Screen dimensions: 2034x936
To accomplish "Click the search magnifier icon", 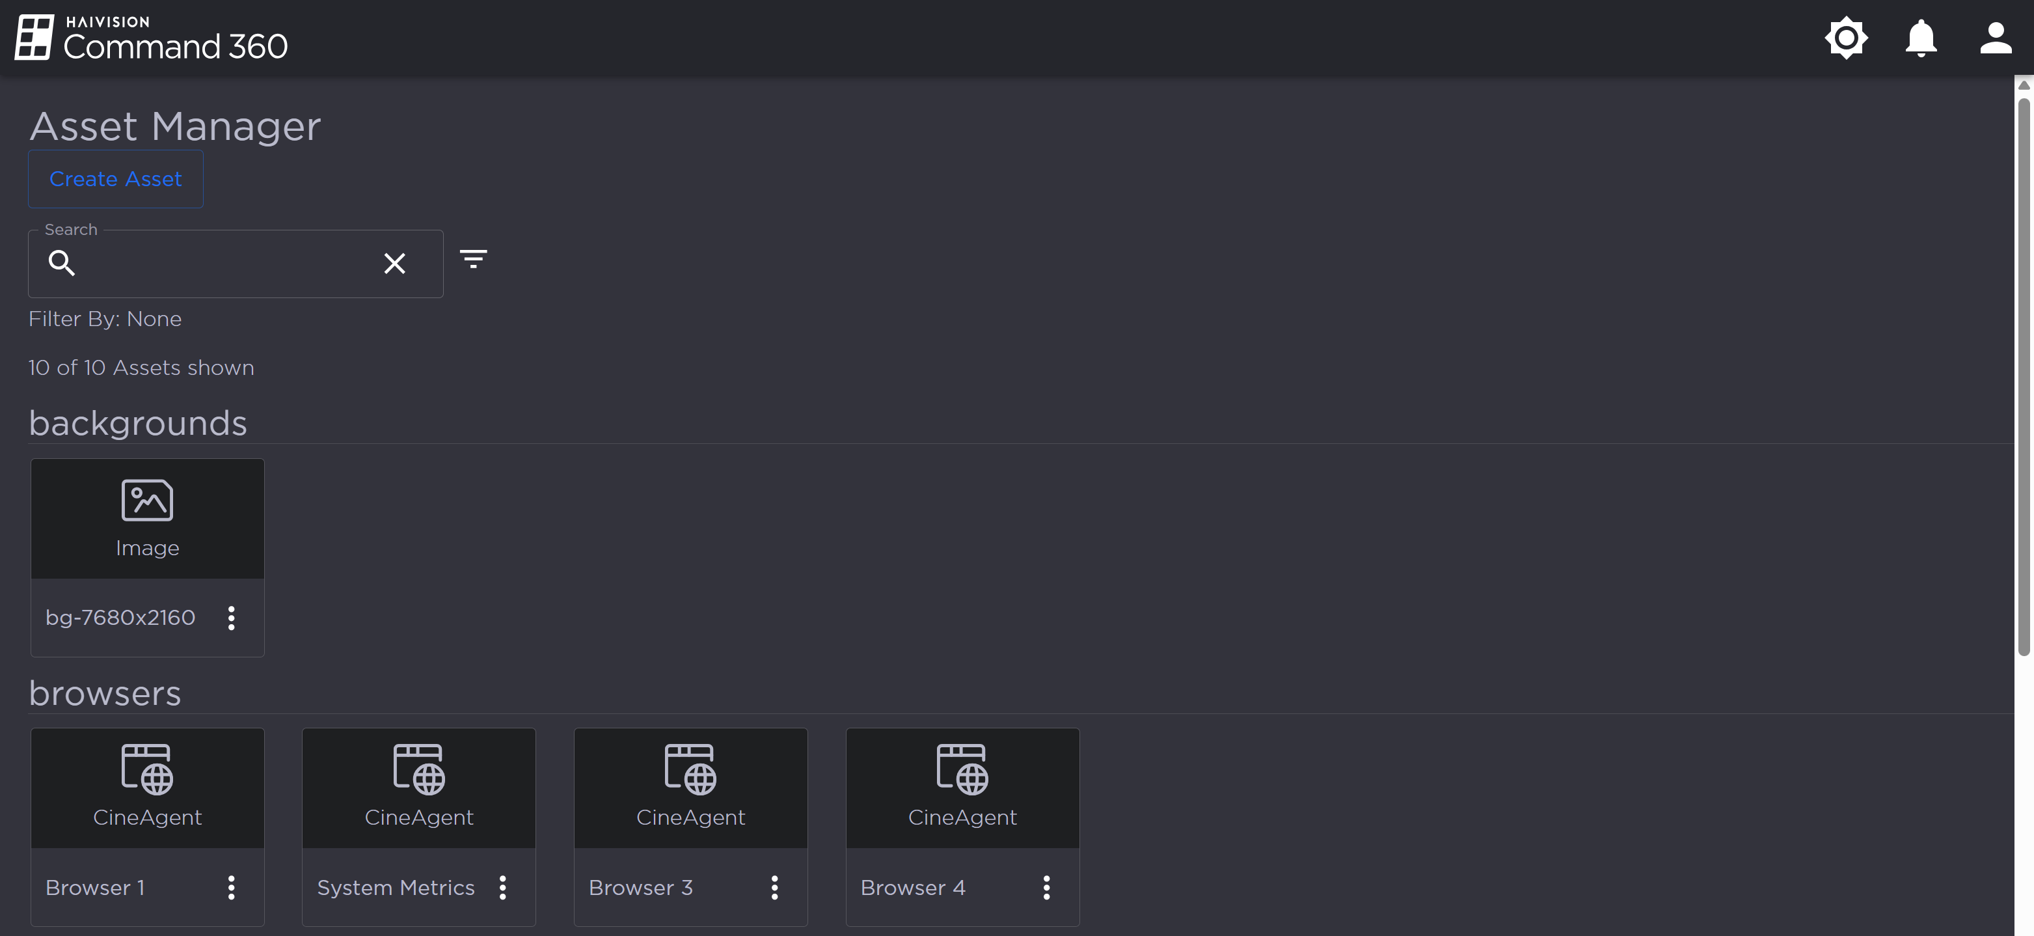I will click(62, 263).
